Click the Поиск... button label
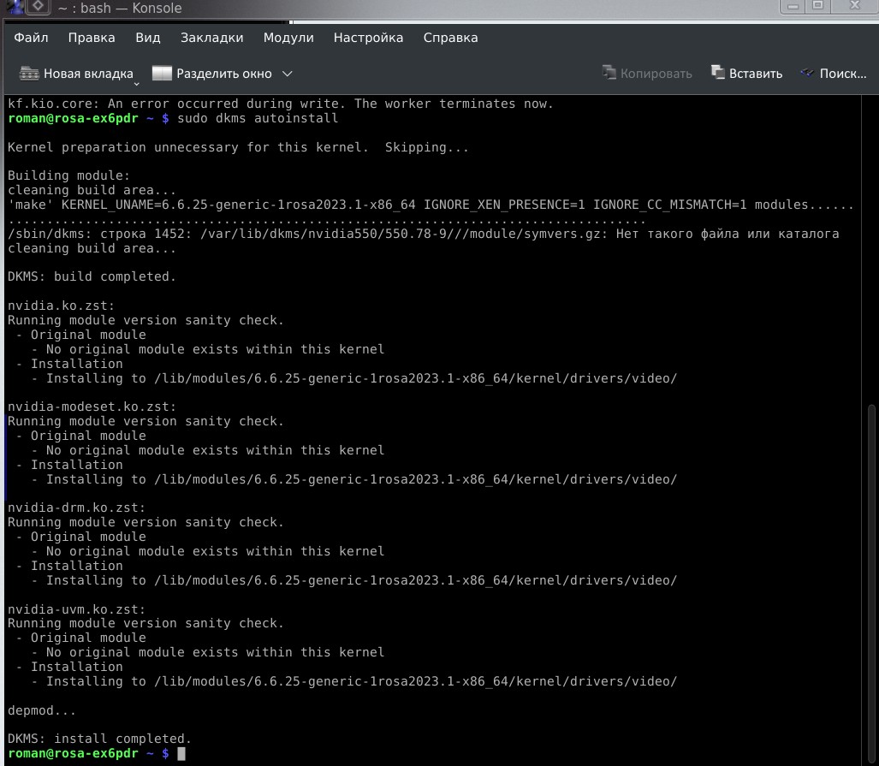The image size is (879, 766). (843, 74)
